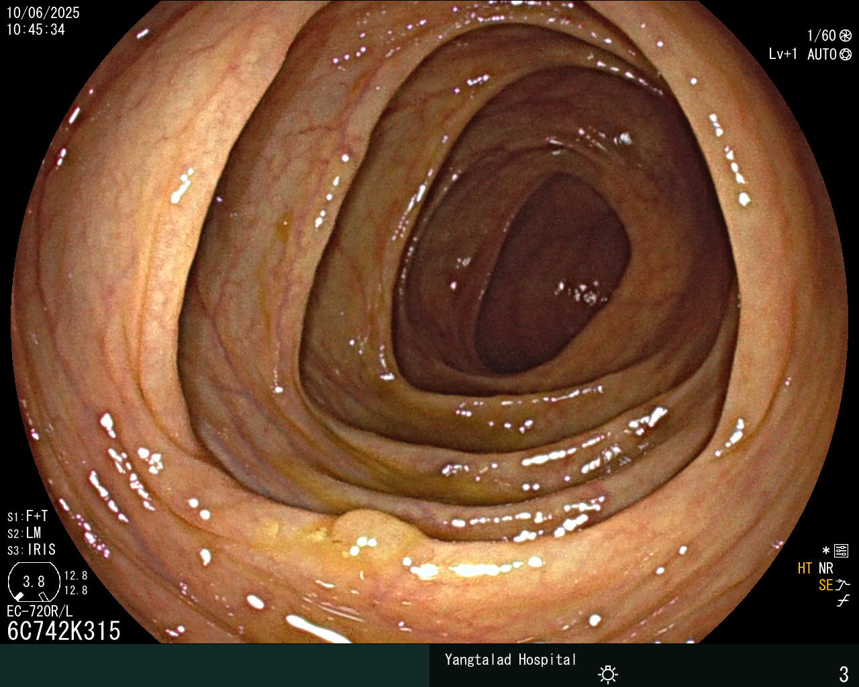Click the 1/60 shutter speed value
The height and width of the screenshot is (687, 859).
[821, 36]
